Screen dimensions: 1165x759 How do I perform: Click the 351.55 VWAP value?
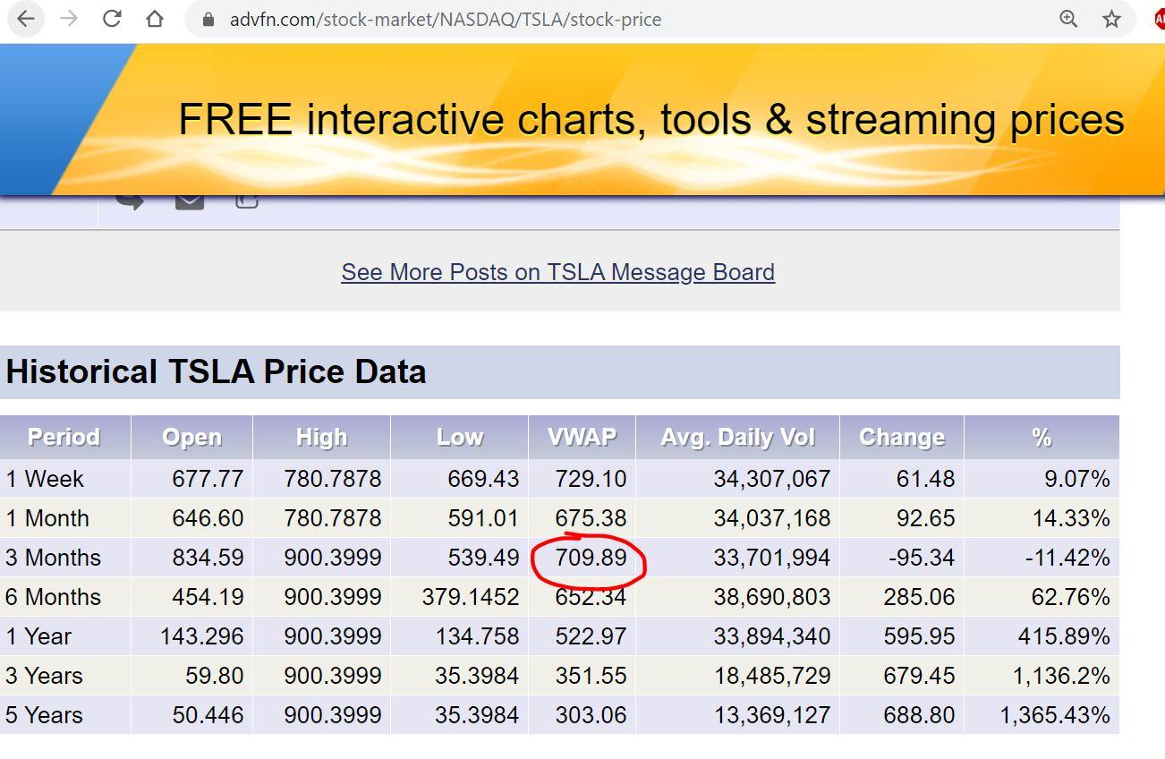click(591, 676)
